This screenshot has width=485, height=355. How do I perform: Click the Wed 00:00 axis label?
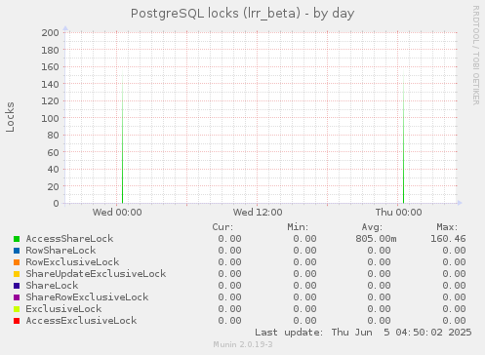coord(117,213)
